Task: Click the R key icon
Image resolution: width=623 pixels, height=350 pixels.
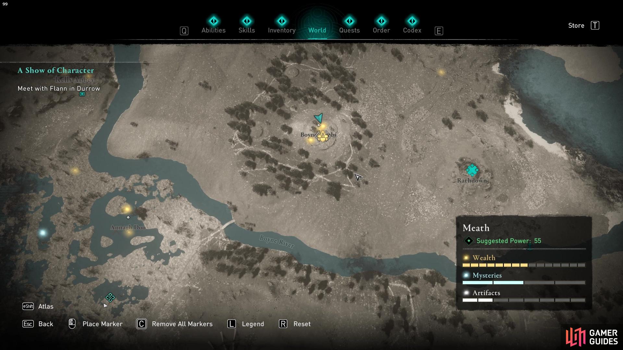Action: pyautogui.click(x=283, y=324)
